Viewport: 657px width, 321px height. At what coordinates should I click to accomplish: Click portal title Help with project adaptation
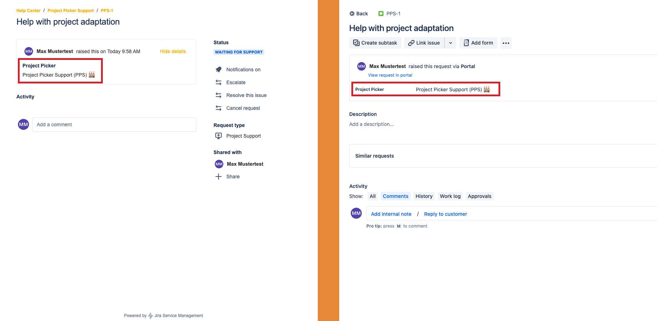[x=68, y=22]
